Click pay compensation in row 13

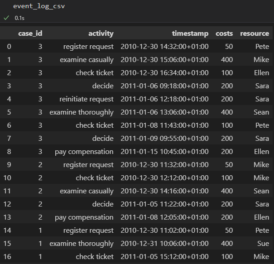point(84,218)
